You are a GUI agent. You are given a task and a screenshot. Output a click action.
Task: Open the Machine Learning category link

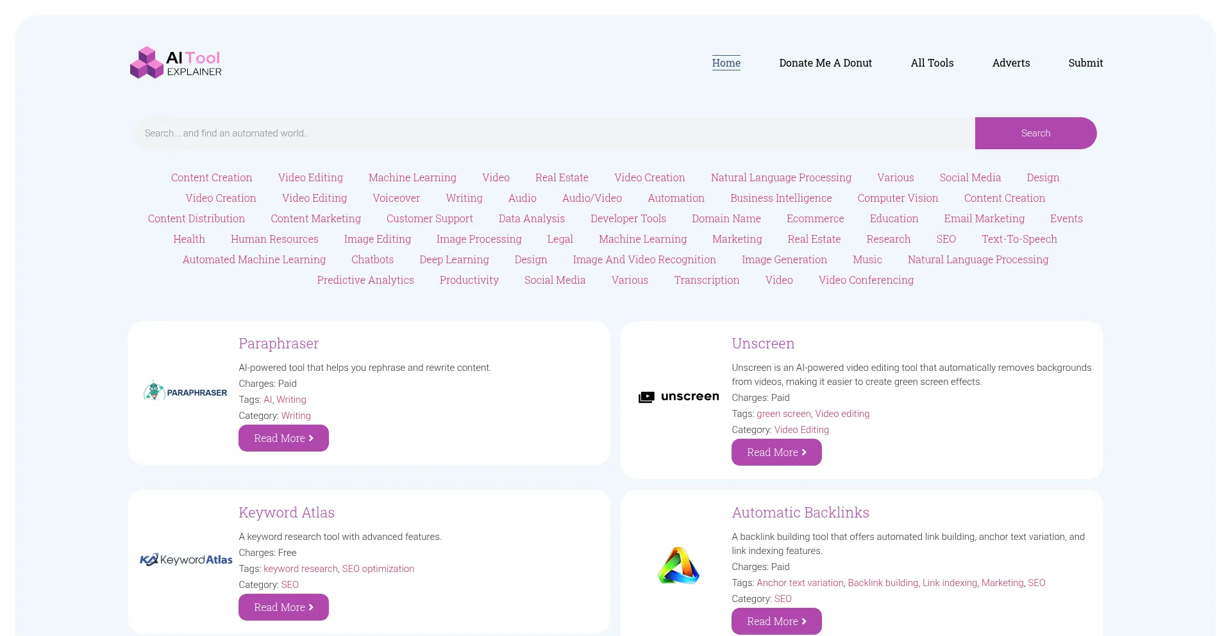tap(412, 177)
